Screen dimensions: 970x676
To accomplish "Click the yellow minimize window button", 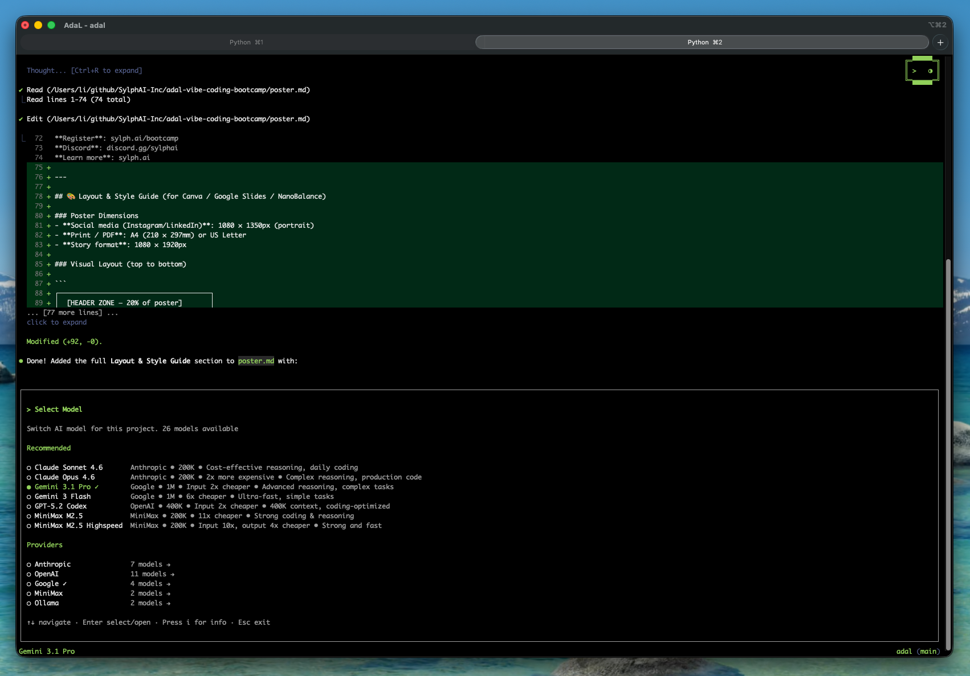I will (38, 25).
